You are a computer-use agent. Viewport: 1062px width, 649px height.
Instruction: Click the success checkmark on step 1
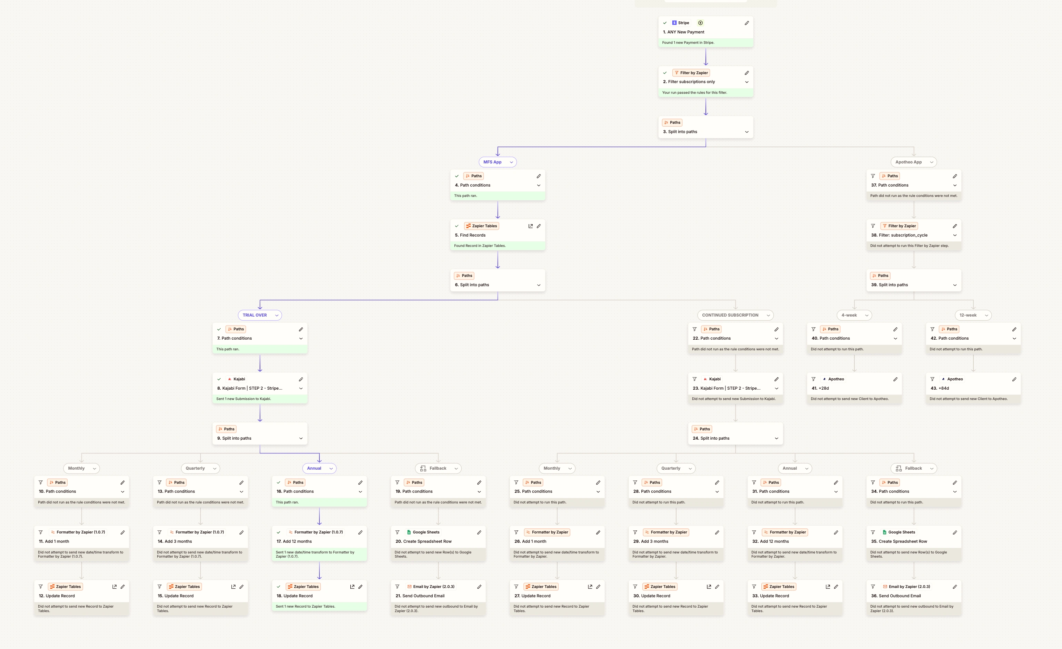pyautogui.click(x=665, y=23)
